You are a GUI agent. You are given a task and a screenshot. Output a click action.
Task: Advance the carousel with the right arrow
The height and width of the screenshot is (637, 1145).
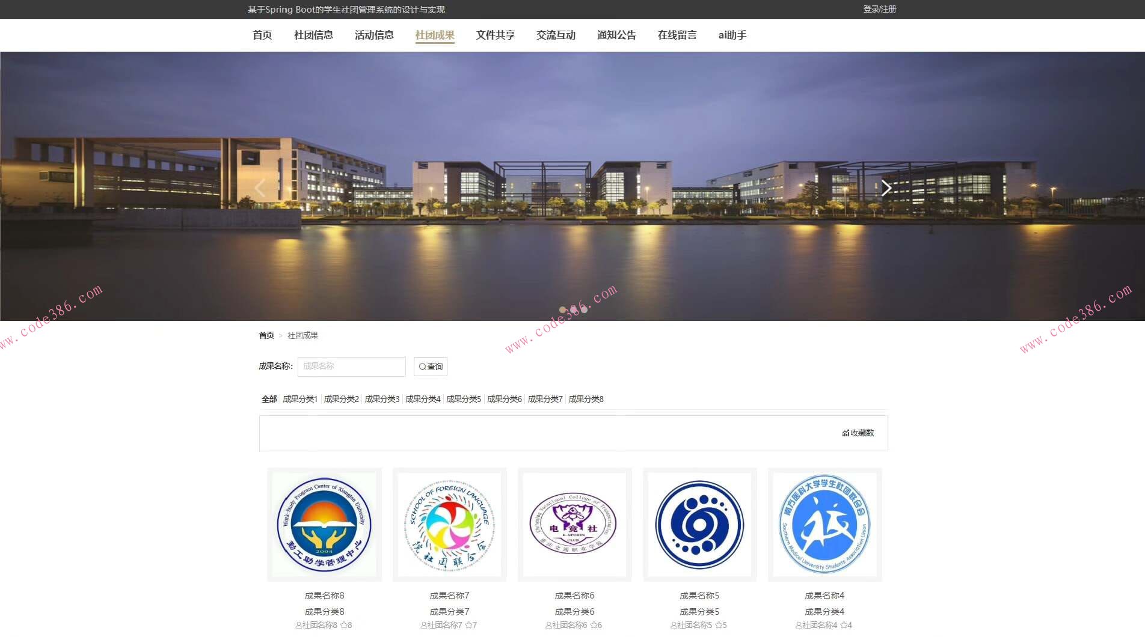(886, 187)
